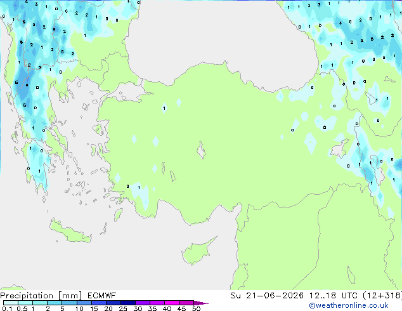The width and height of the screenshot is (402, 311).
Task: Click the 0.1–0.5 mm lightest cyan legend swatch
Action: (x=11, y=303)
